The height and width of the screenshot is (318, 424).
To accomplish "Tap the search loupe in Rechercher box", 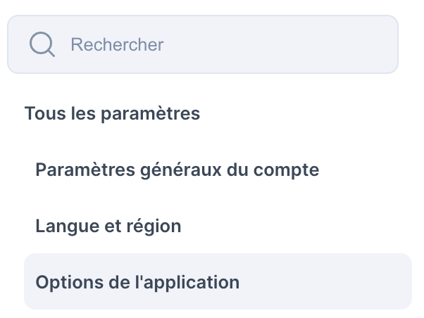I will pyautogui.click(x=42, y=44).
